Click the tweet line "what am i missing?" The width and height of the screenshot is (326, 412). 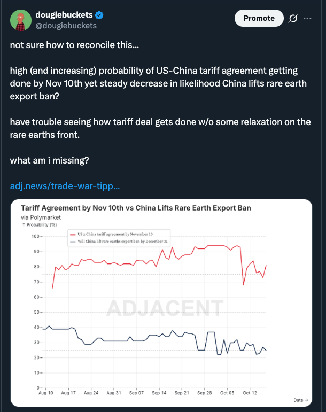(x=46, y=161)
